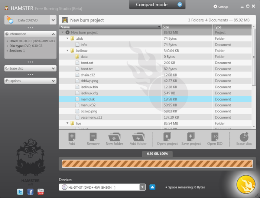
Task: Click the .disk folder icon
Action: point(72,39)
